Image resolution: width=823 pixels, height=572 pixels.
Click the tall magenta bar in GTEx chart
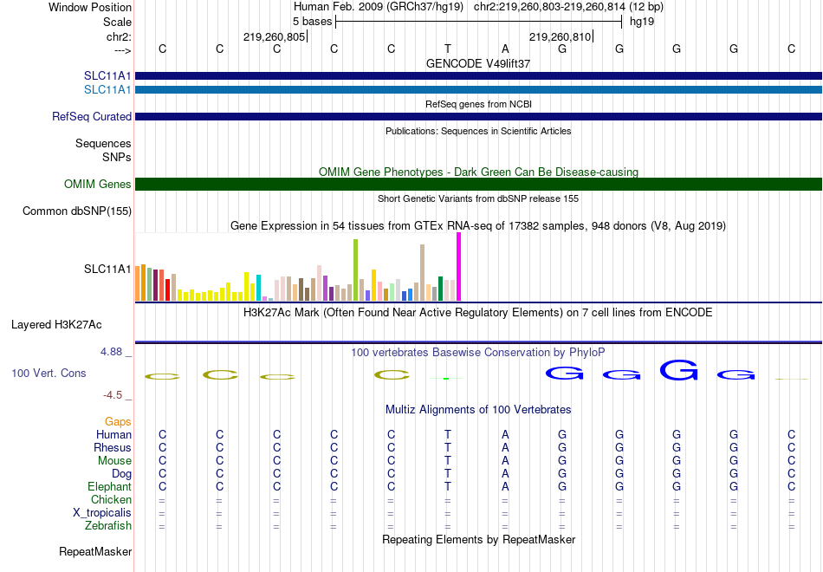pyautogui.click(x=459, y=267)
